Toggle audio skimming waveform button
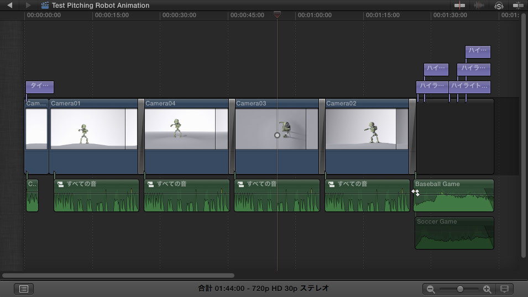Image resolution: width=528 pixels, height=297 pixels. pos(479,5)
